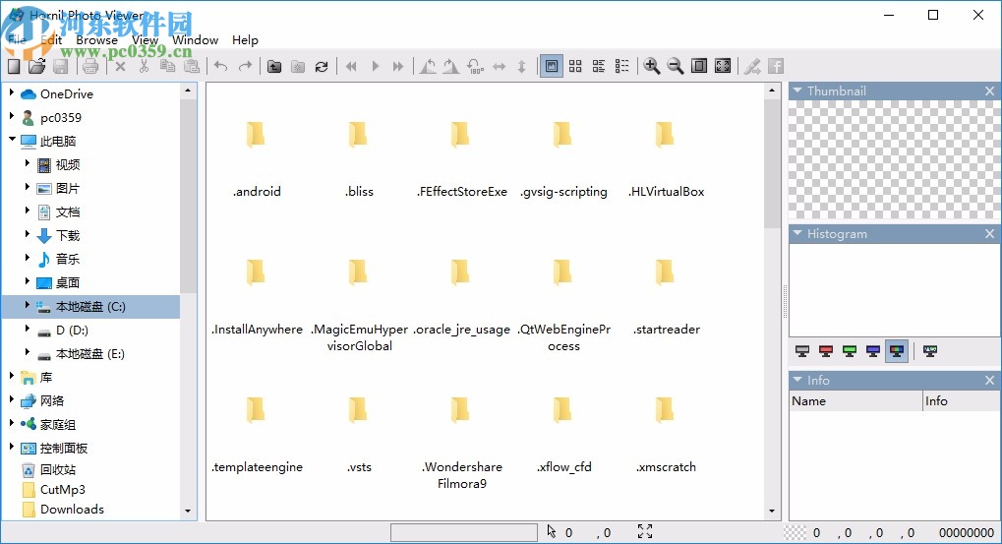Select the 回收站 tree item
The width and height of the screenshot is (1002, 544).
(x=58, y=470)
